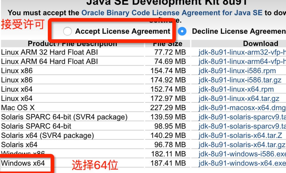Click the Accept License Agreement label text
286x173 pixels.
pos(123,31)
